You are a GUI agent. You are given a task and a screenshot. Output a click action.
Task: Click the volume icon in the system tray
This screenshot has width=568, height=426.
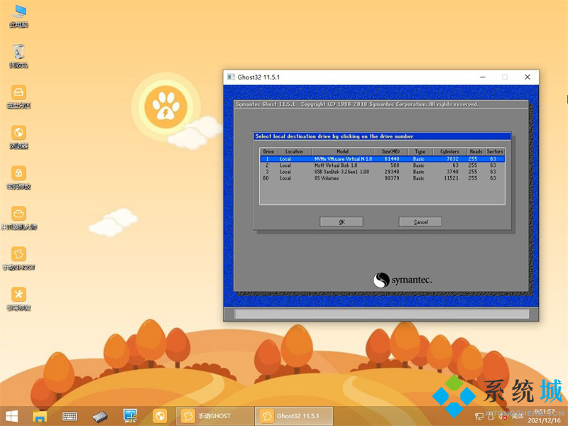502,417
